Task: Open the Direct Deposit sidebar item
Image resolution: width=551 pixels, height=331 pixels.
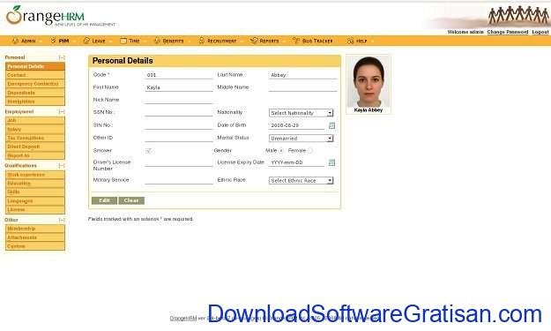Action: (35, 147)
